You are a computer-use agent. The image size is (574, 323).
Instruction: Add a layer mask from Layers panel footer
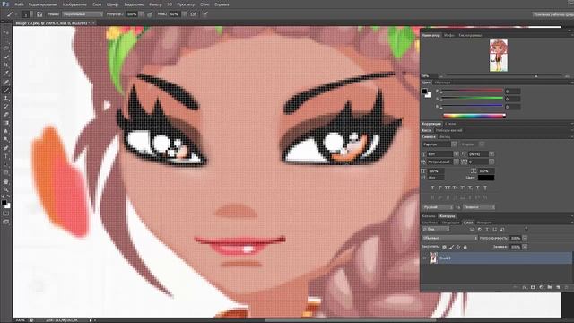click(x=533, y=287)
